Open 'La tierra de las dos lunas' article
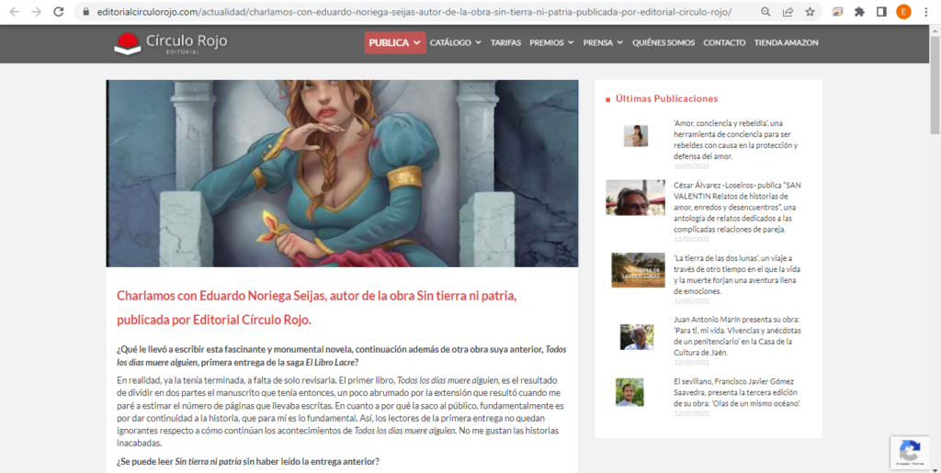 (x=737, y=275)
